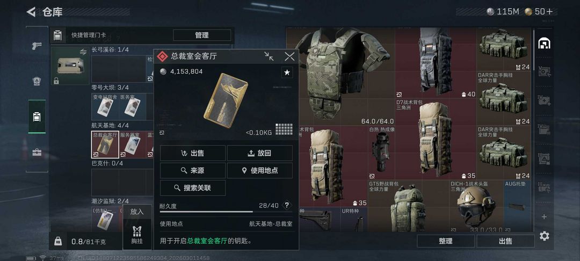Go back using the arrow beside 仓库

click(x=31, y=12)
